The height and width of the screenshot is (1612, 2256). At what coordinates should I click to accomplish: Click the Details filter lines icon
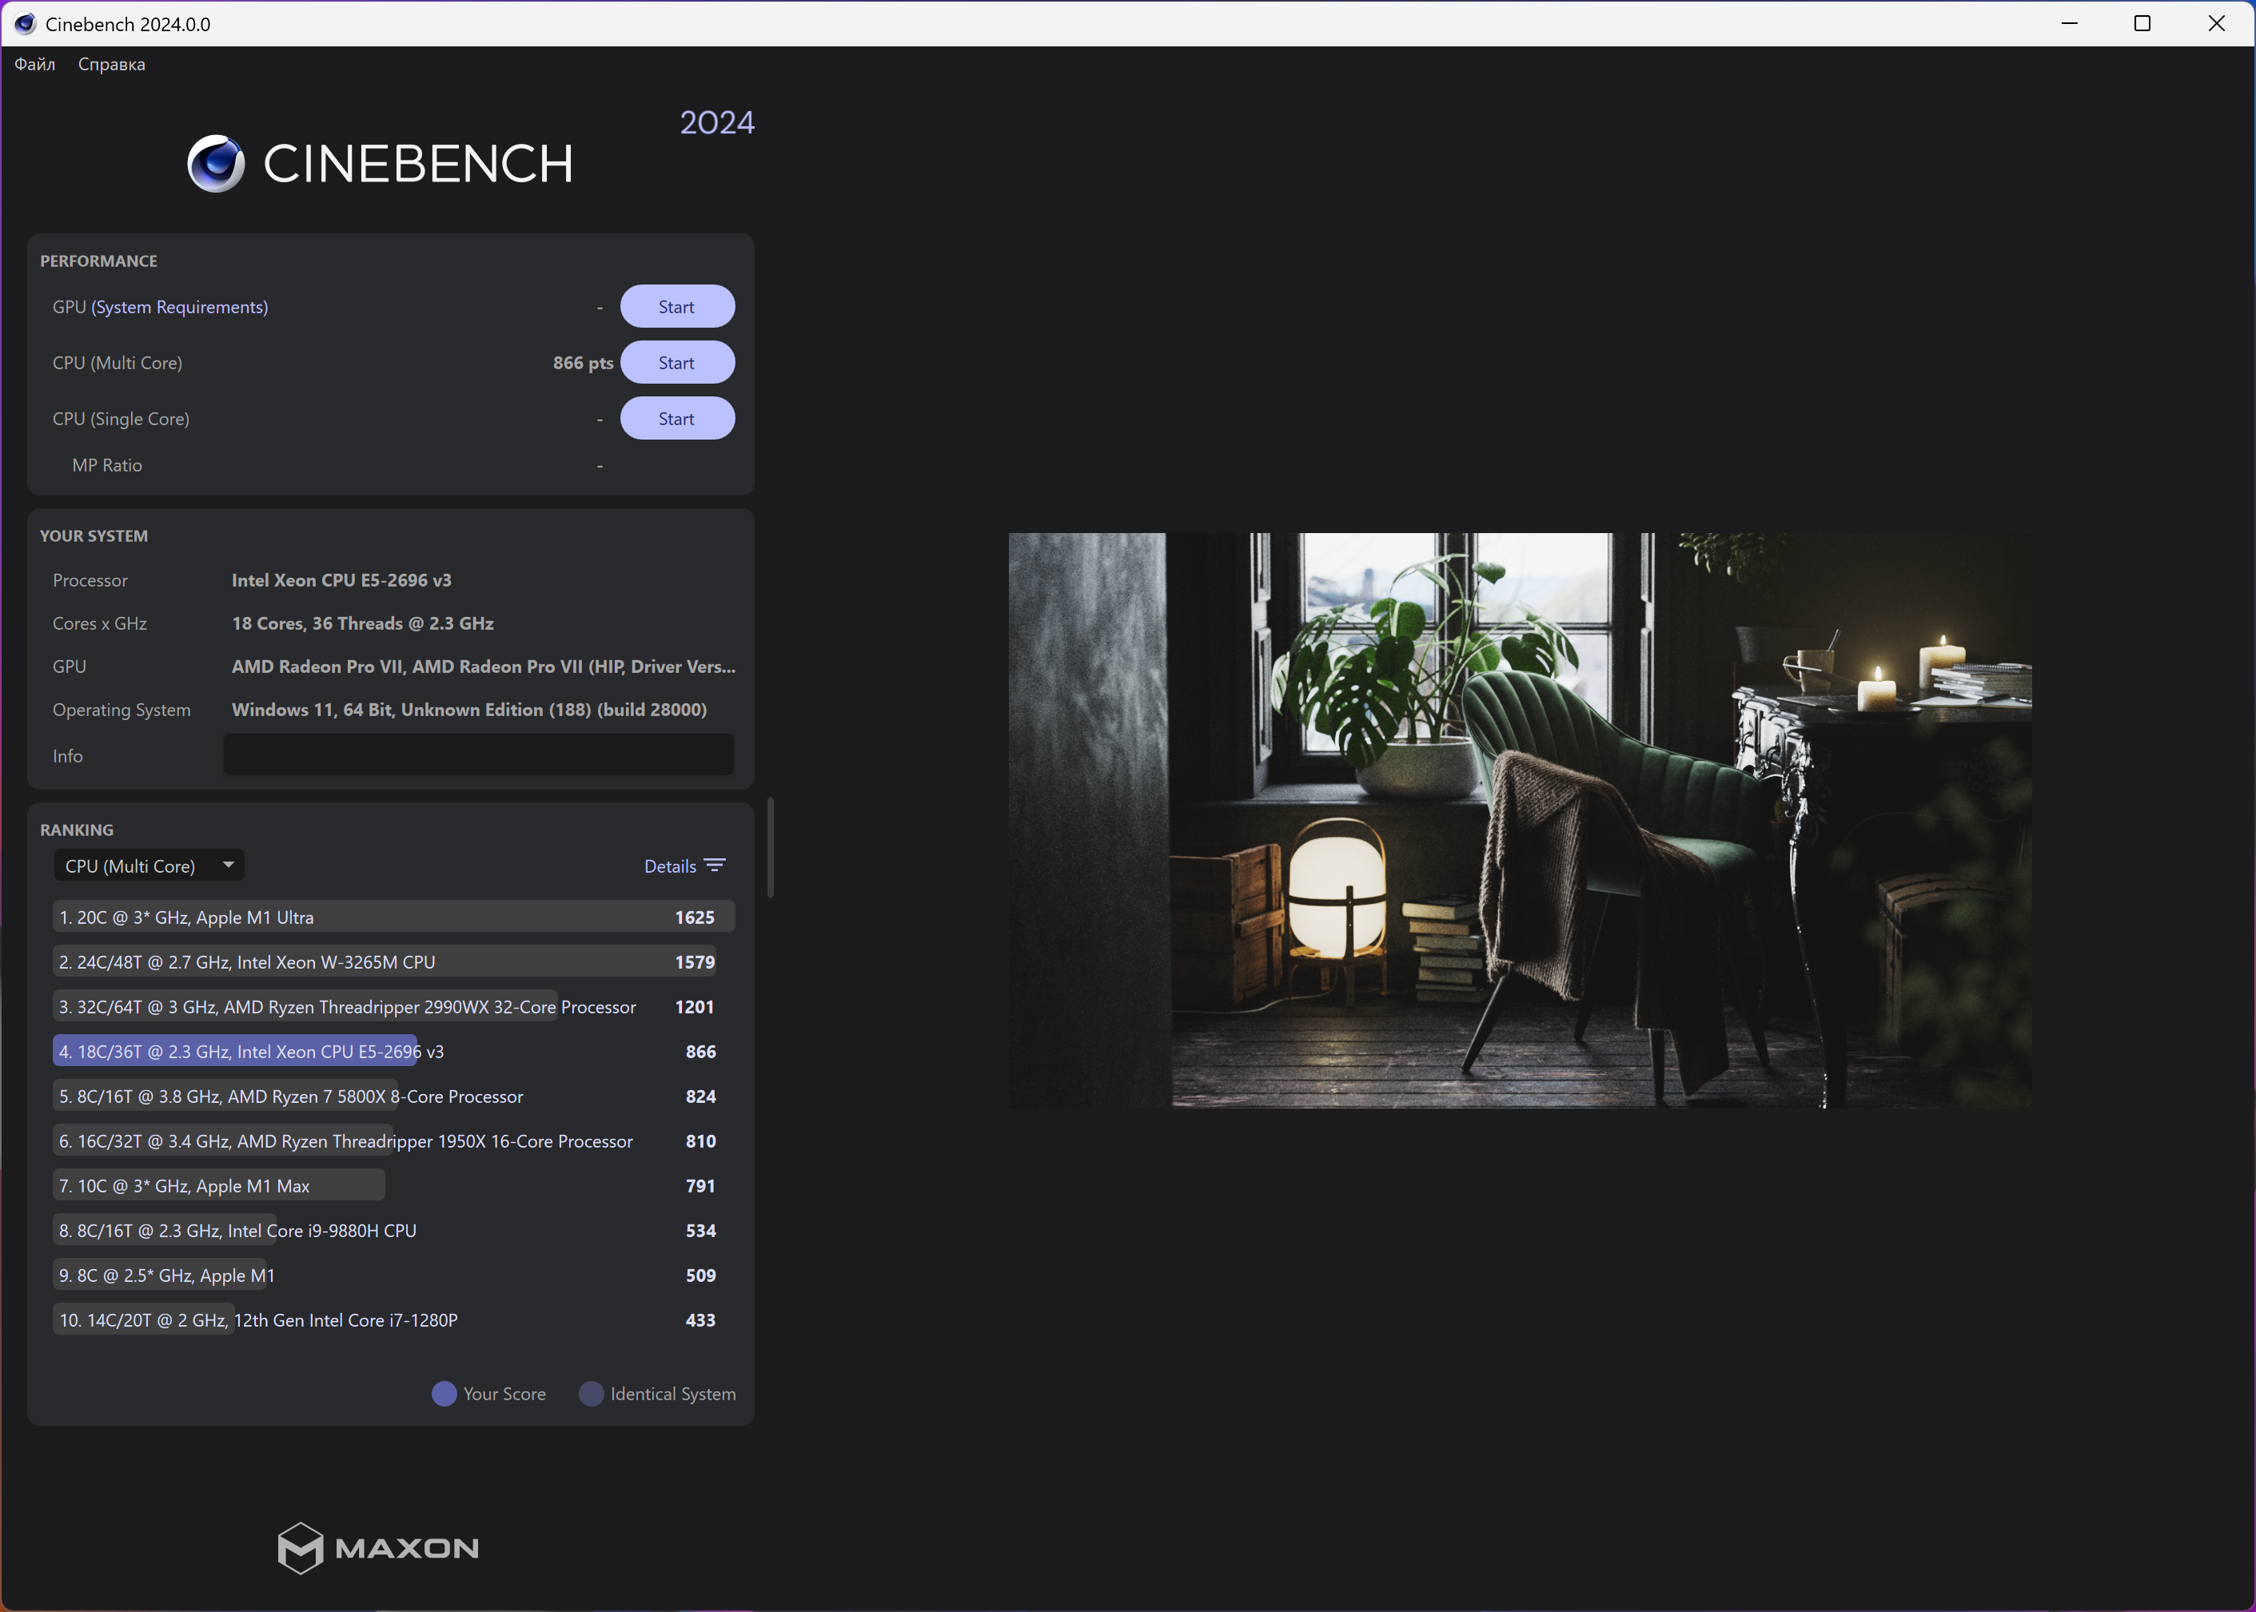[715, 866]
